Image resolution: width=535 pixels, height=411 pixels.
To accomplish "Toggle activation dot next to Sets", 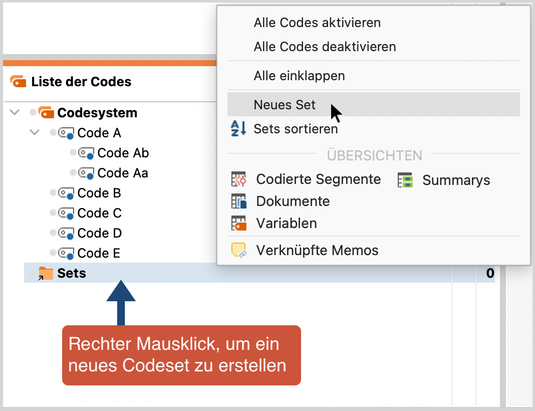I will (x=33, y=273).
